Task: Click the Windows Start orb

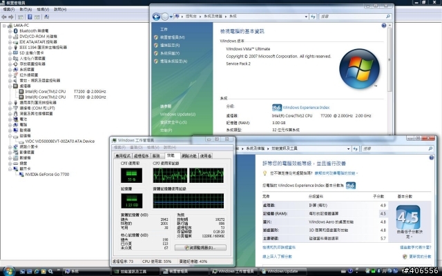Action: tap(8, 271)
